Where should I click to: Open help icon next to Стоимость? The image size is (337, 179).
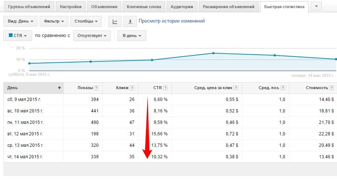[331, 88]
